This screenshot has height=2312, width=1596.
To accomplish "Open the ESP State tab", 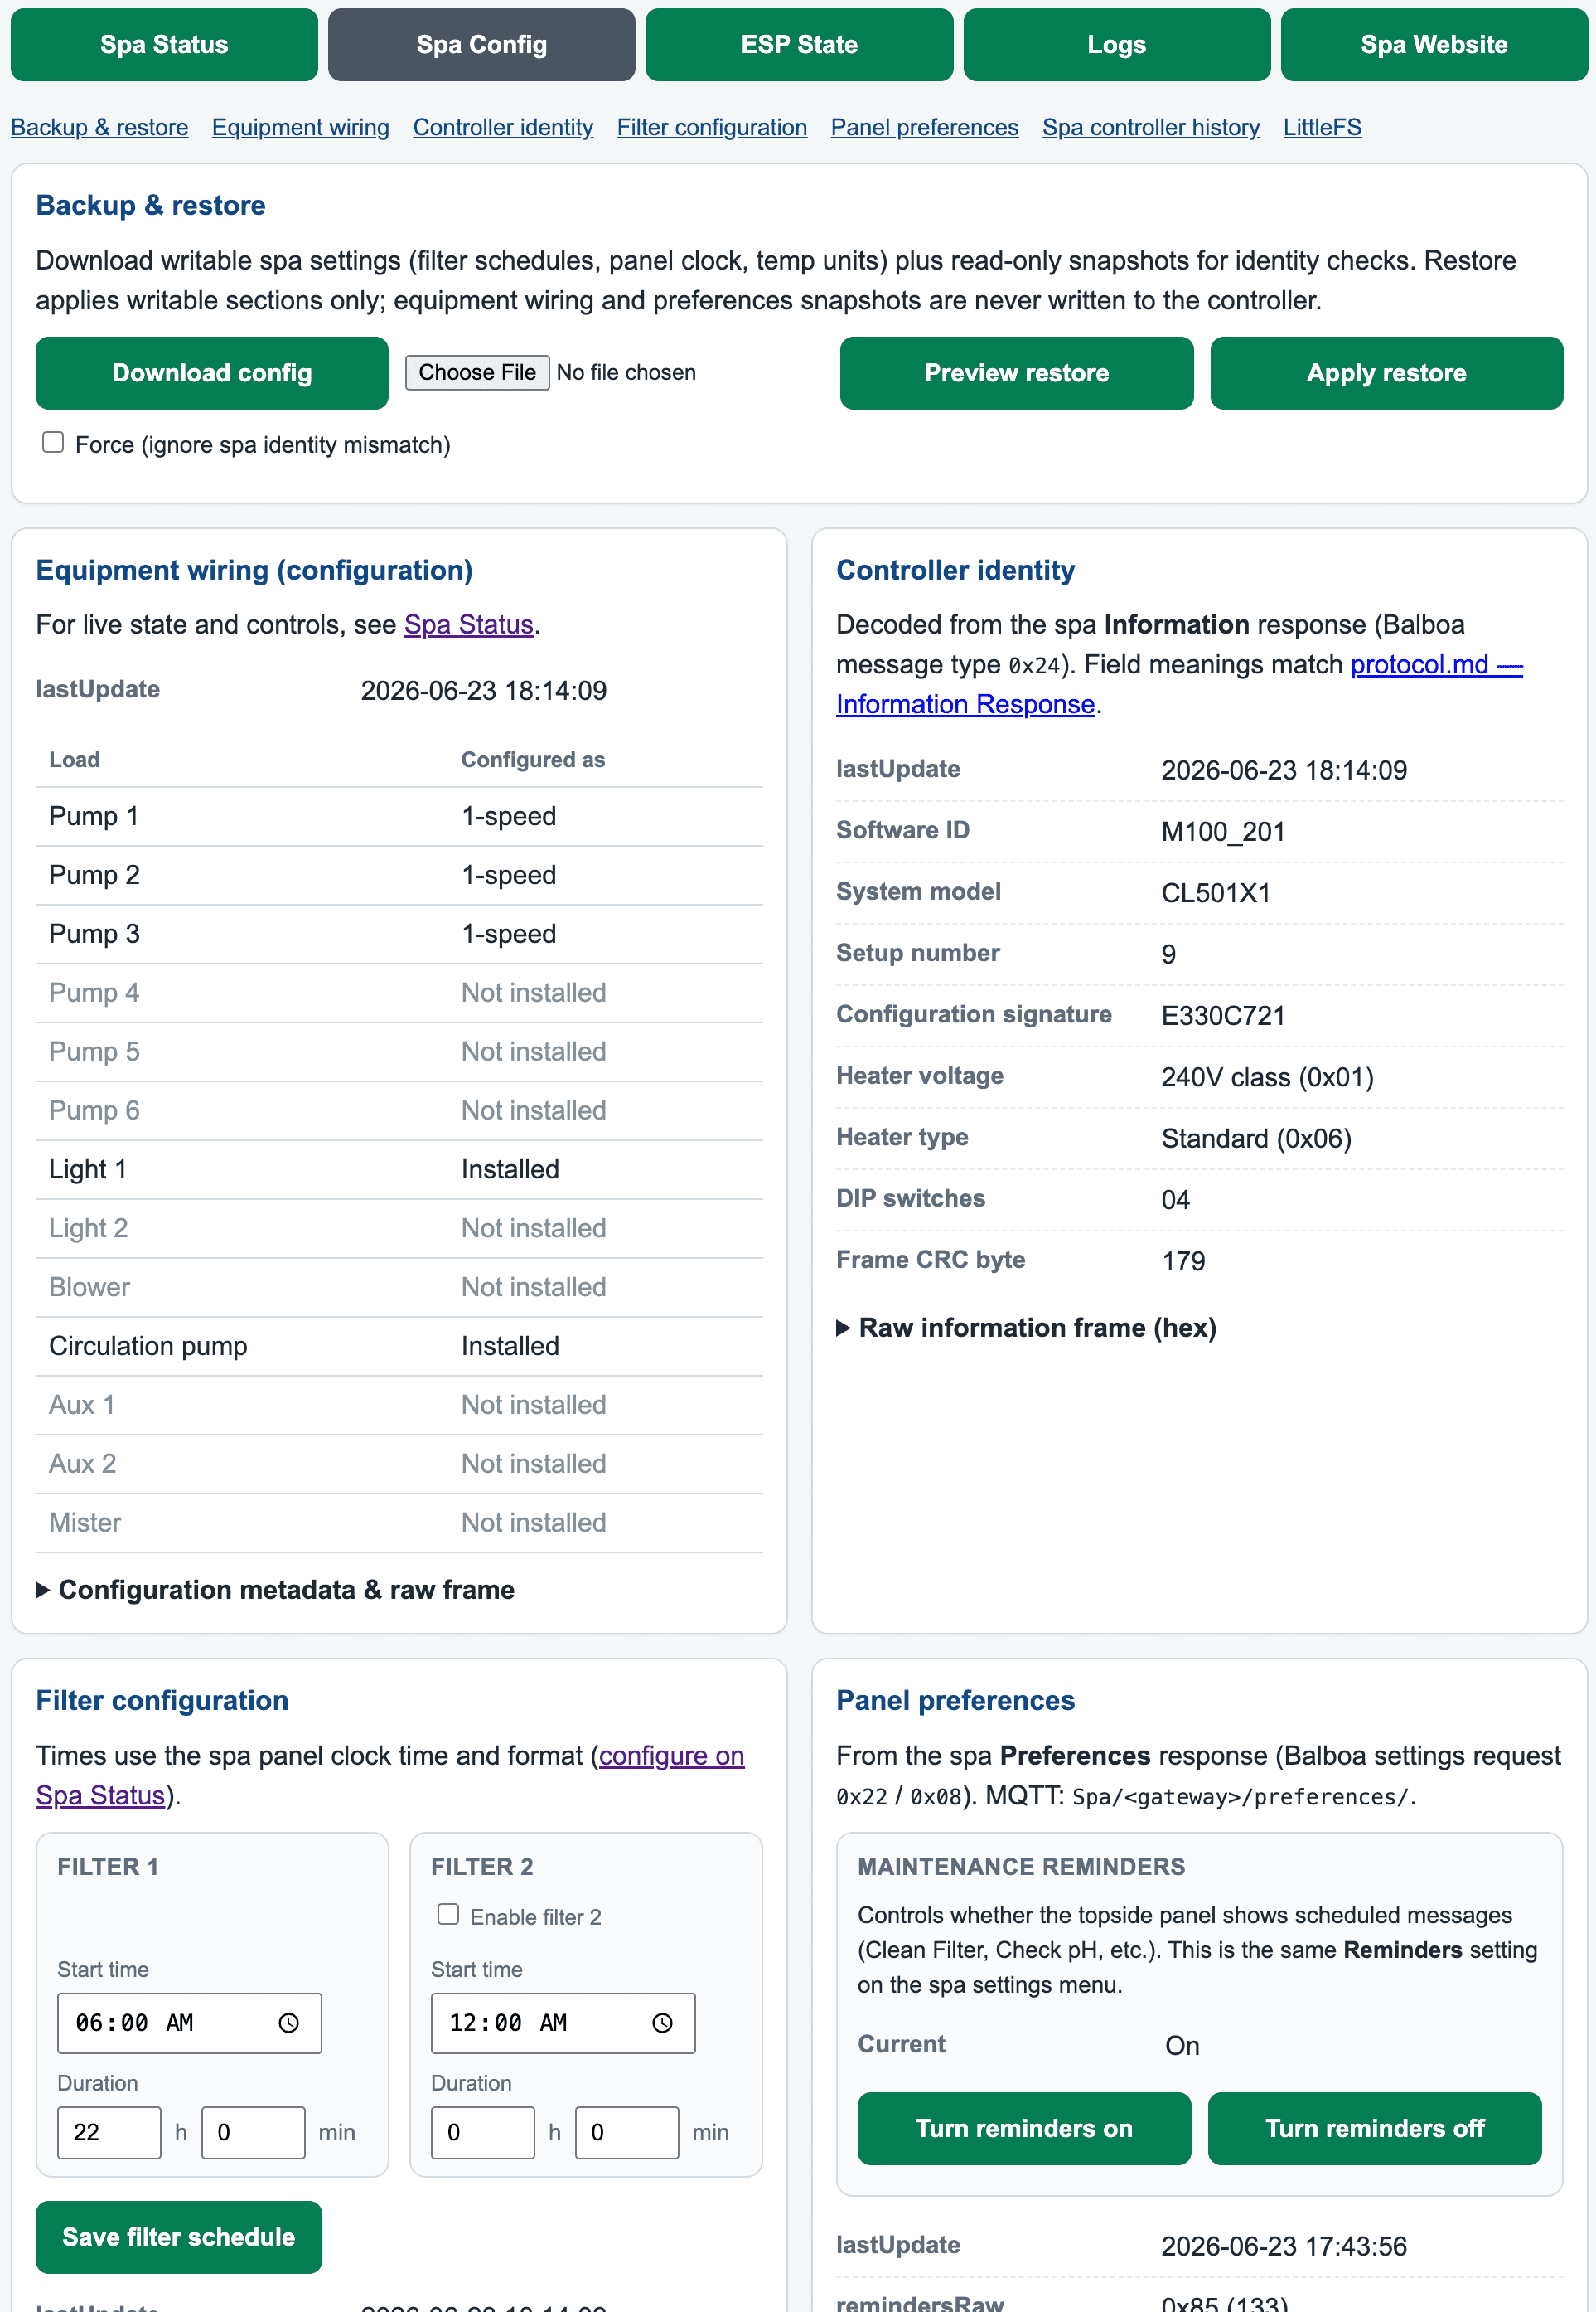I will (x=799, y=45).
